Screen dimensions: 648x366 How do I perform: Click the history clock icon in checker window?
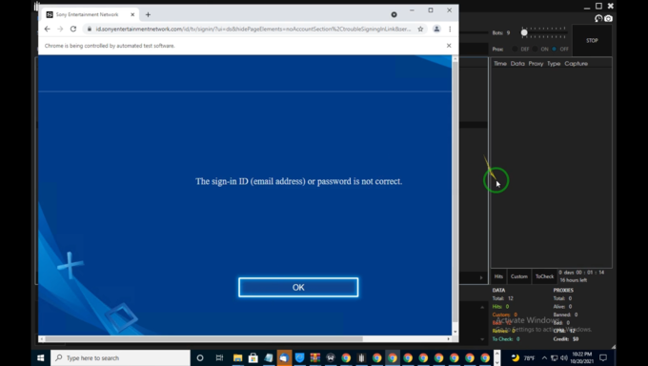tap(598, 19)
